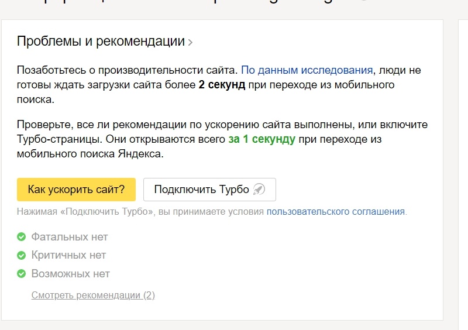Select the Критичных нет status line
Viewport: 468px width, 330px height.
(x=68, y=255)
